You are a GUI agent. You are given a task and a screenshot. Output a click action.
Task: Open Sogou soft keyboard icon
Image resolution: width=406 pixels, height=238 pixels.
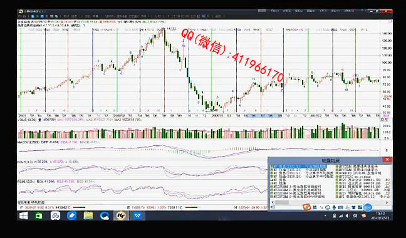pyautogui.click(x=341, y=207)
